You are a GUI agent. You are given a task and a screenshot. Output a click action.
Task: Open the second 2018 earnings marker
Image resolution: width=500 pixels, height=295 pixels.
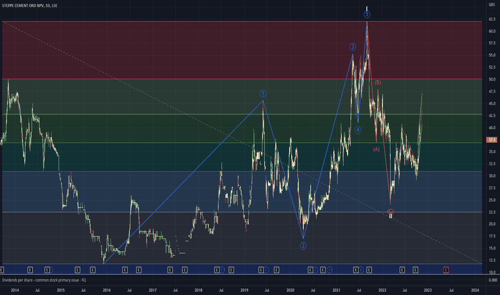231,270
